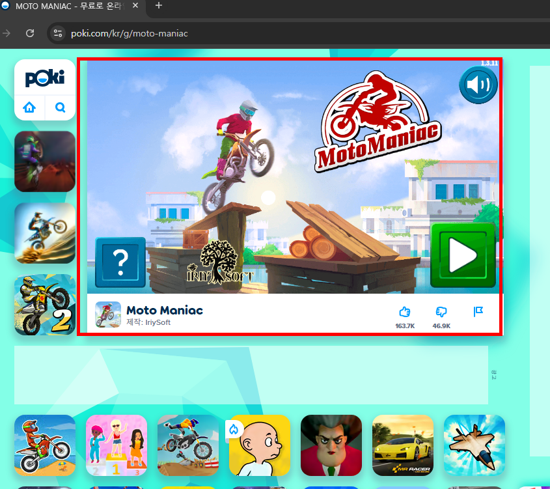Open the scary teacher game thumbnail
The width and height of the screenshot is (550, 489).
331,445
